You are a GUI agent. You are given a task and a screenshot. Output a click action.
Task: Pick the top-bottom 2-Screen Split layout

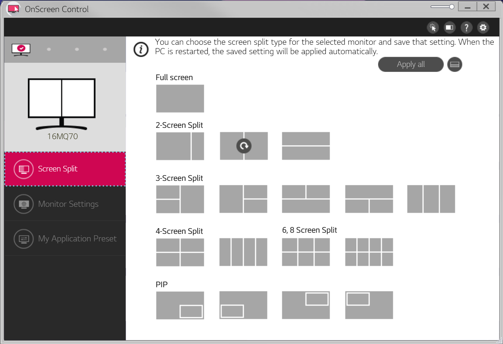[x=306, y=146]
